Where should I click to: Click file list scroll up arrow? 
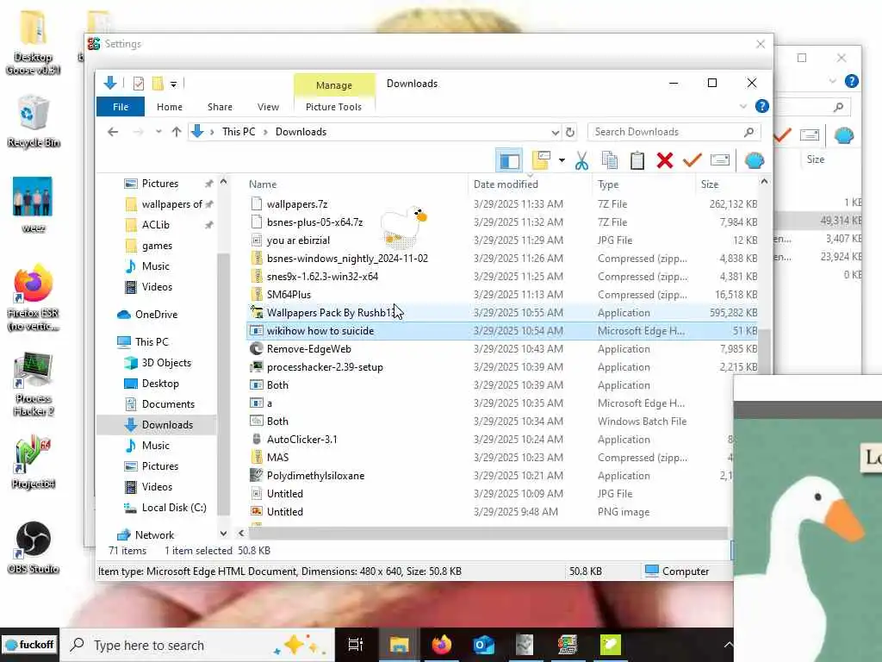pyautogui.click(x=764, y=181)
